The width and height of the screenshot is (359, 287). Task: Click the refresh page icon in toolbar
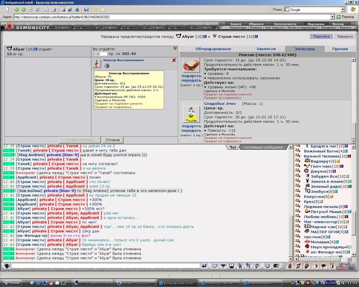point(37,10)
